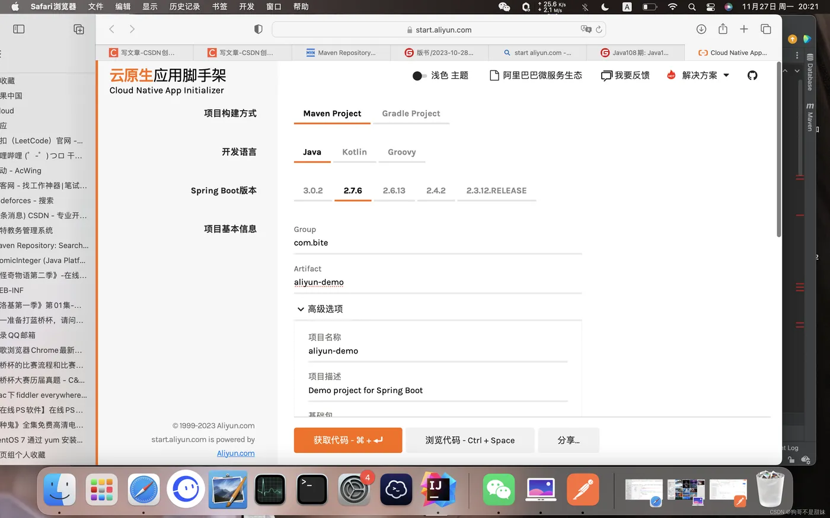Open the 开发 menu

click(x=247, y=7)
